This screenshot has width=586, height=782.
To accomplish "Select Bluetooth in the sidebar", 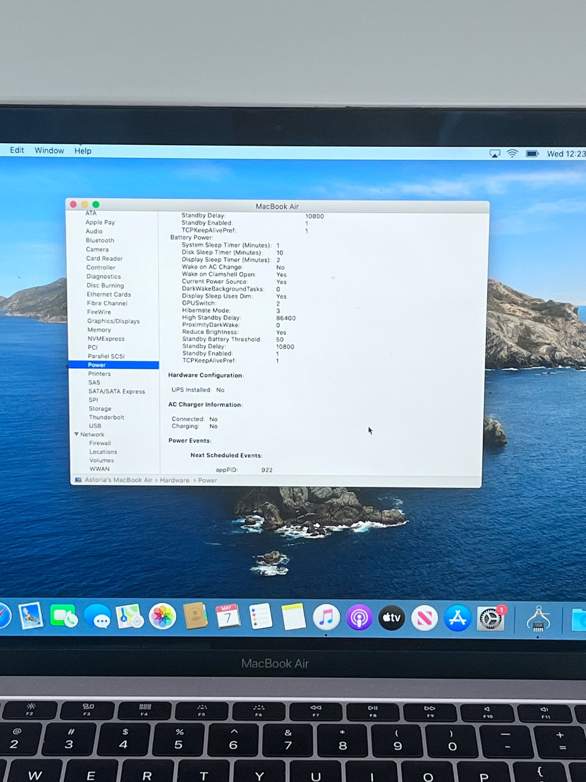I will pyautogui.click(x=100, y=240).
